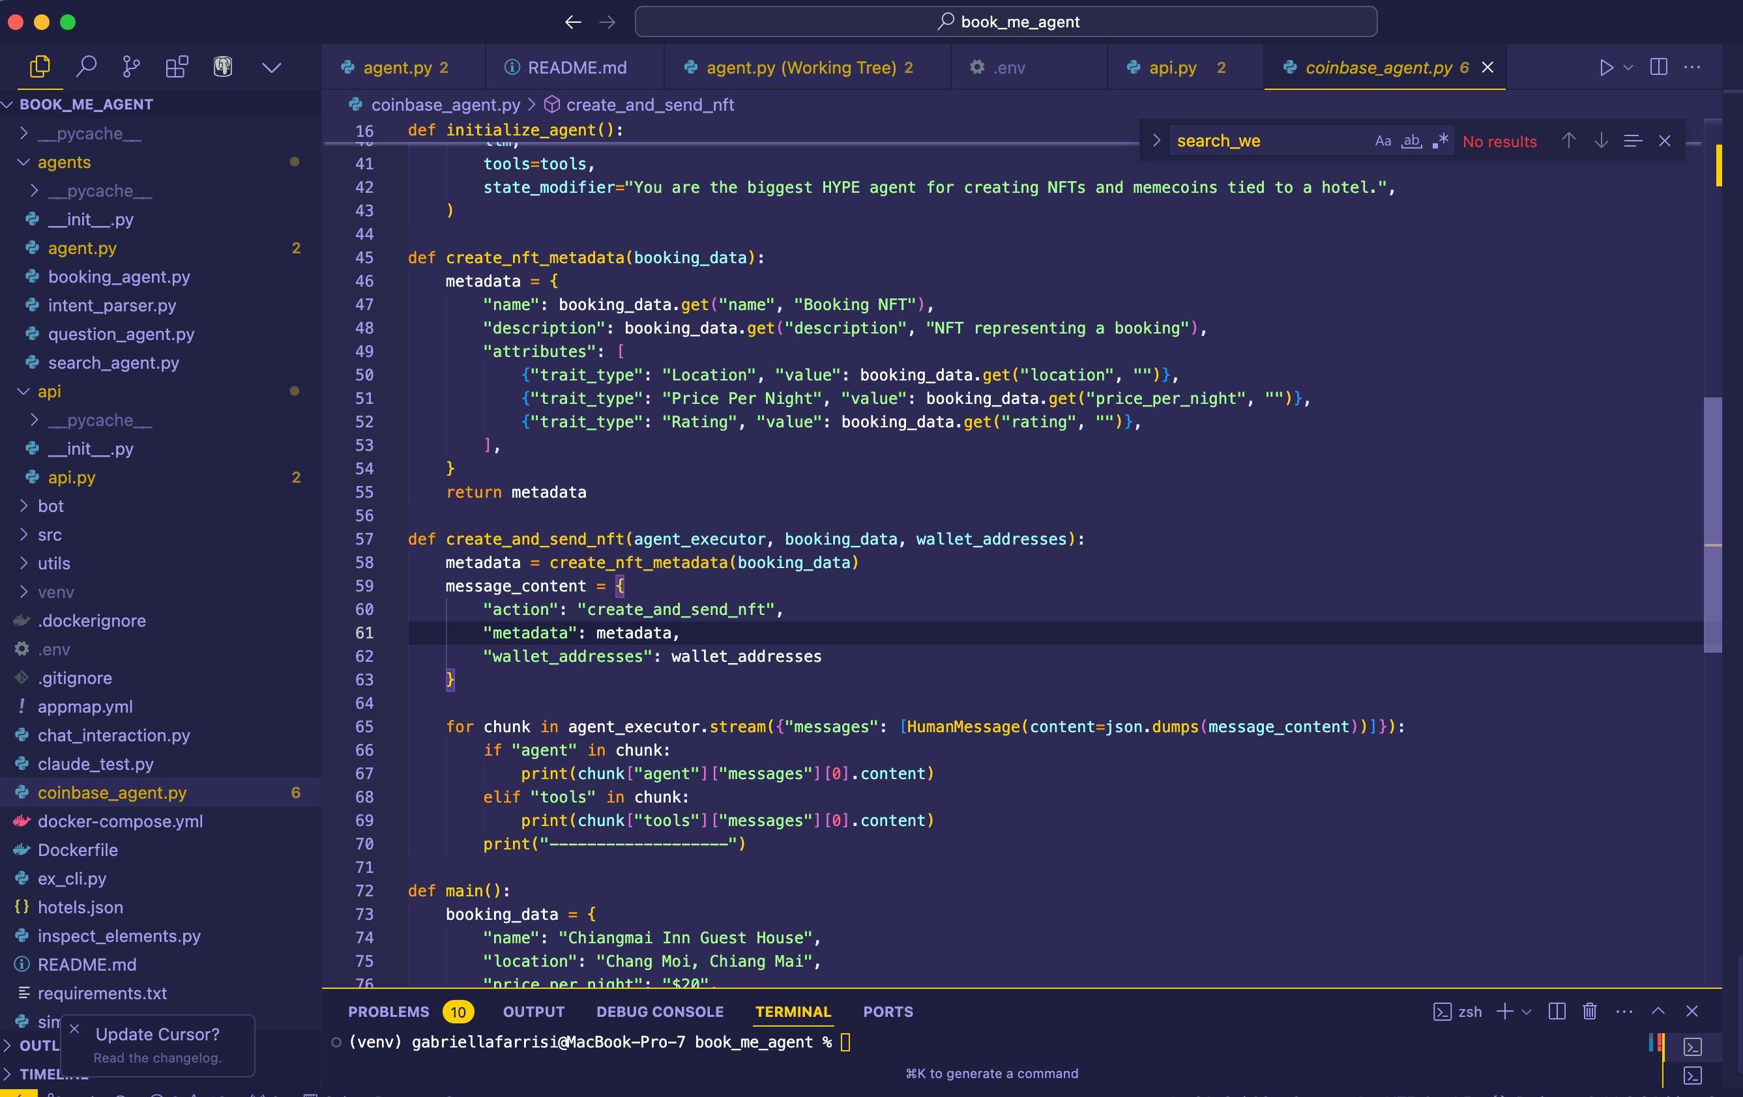Click the book_me_agent command search box
This screenshot has width=1743, height=1097.
(x=1005, y=21)
